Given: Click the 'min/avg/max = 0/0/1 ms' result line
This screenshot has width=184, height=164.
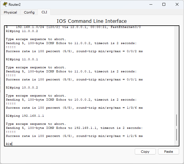Looking at the screenshot, I should click(x=74, y=80).
